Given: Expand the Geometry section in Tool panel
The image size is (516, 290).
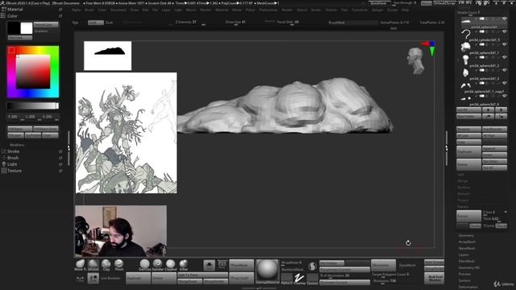Looking at the screenshot, I should pos(466,235).
